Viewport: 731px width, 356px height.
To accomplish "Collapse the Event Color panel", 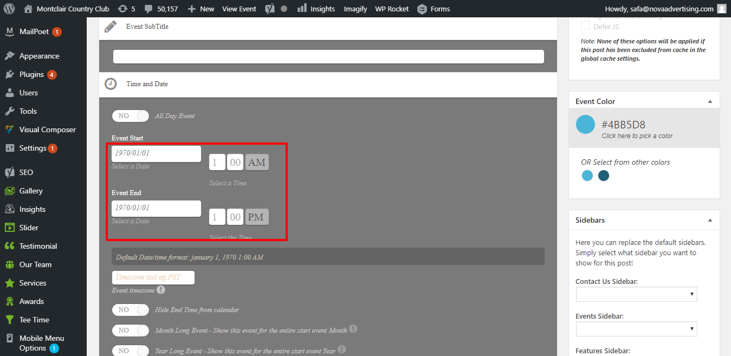I will click(710, 101).
